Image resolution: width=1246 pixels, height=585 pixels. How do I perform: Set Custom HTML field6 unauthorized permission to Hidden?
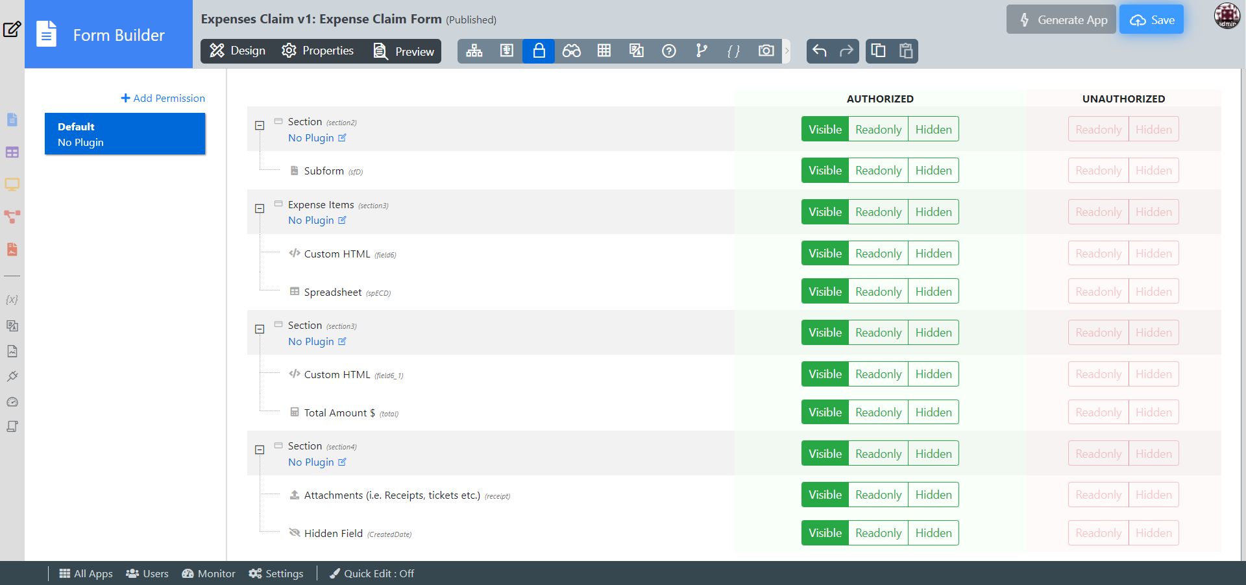pyautogui.click(x=1153, y=254)
